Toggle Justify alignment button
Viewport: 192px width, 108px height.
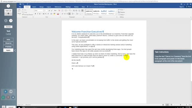tap(69, 14)
